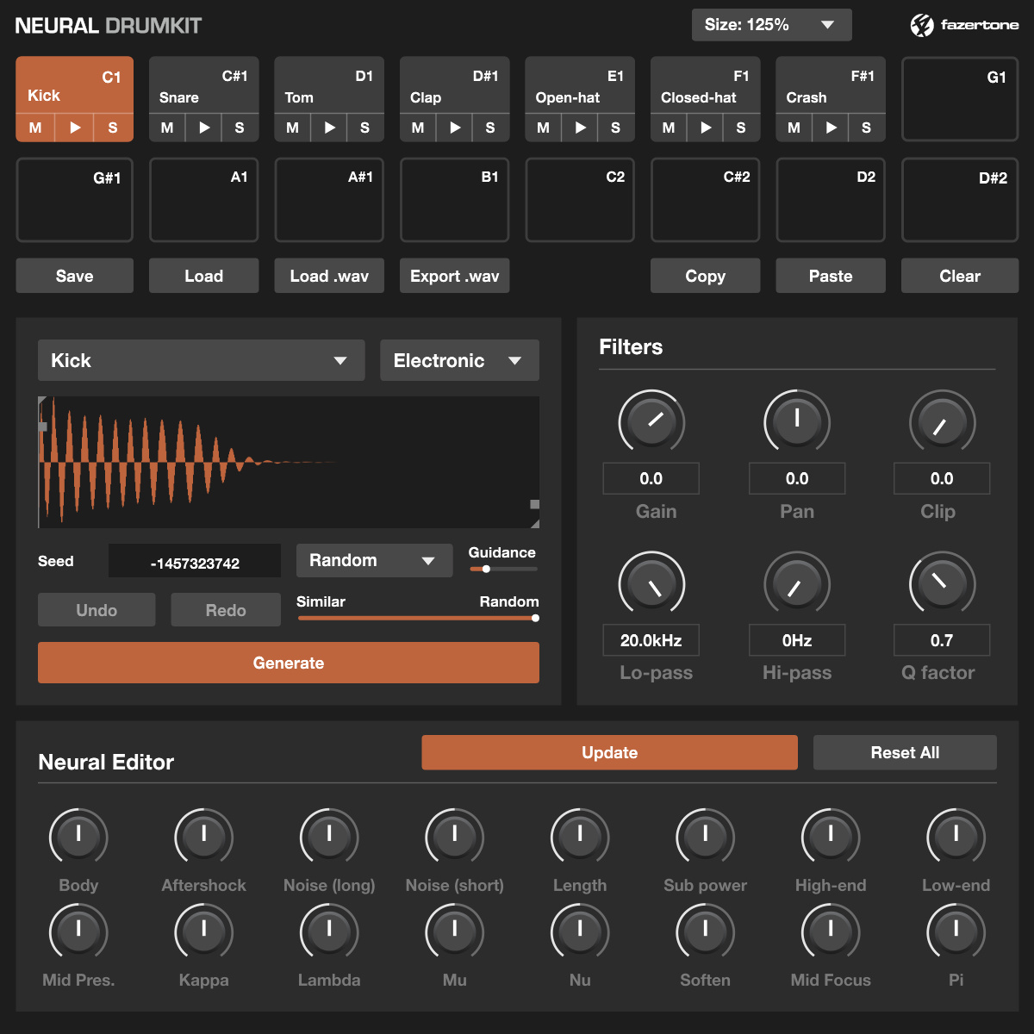Preview the Kick sample with its play icon
Image resolution: width=1034 pixels, height=1034 pixels.
(x=74, y=128)
